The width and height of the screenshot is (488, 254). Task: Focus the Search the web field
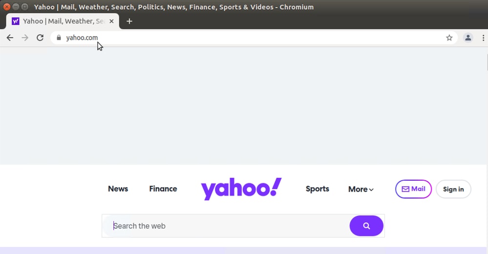pos(226,226)
